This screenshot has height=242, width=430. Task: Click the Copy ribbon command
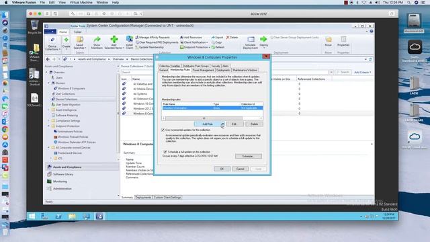216,42
